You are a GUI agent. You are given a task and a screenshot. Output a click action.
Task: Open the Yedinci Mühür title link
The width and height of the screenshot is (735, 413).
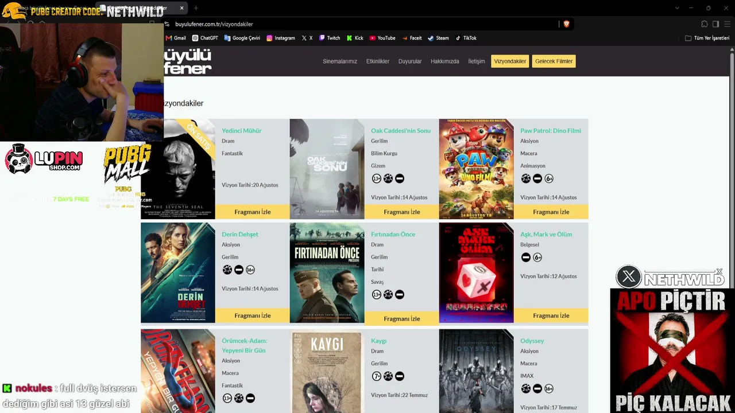242,131
